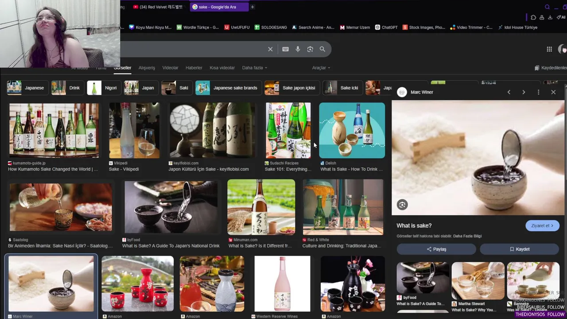Open browser extensions puzzle icon
This screenshot has width=567, height=319.
tap(533, 17)
